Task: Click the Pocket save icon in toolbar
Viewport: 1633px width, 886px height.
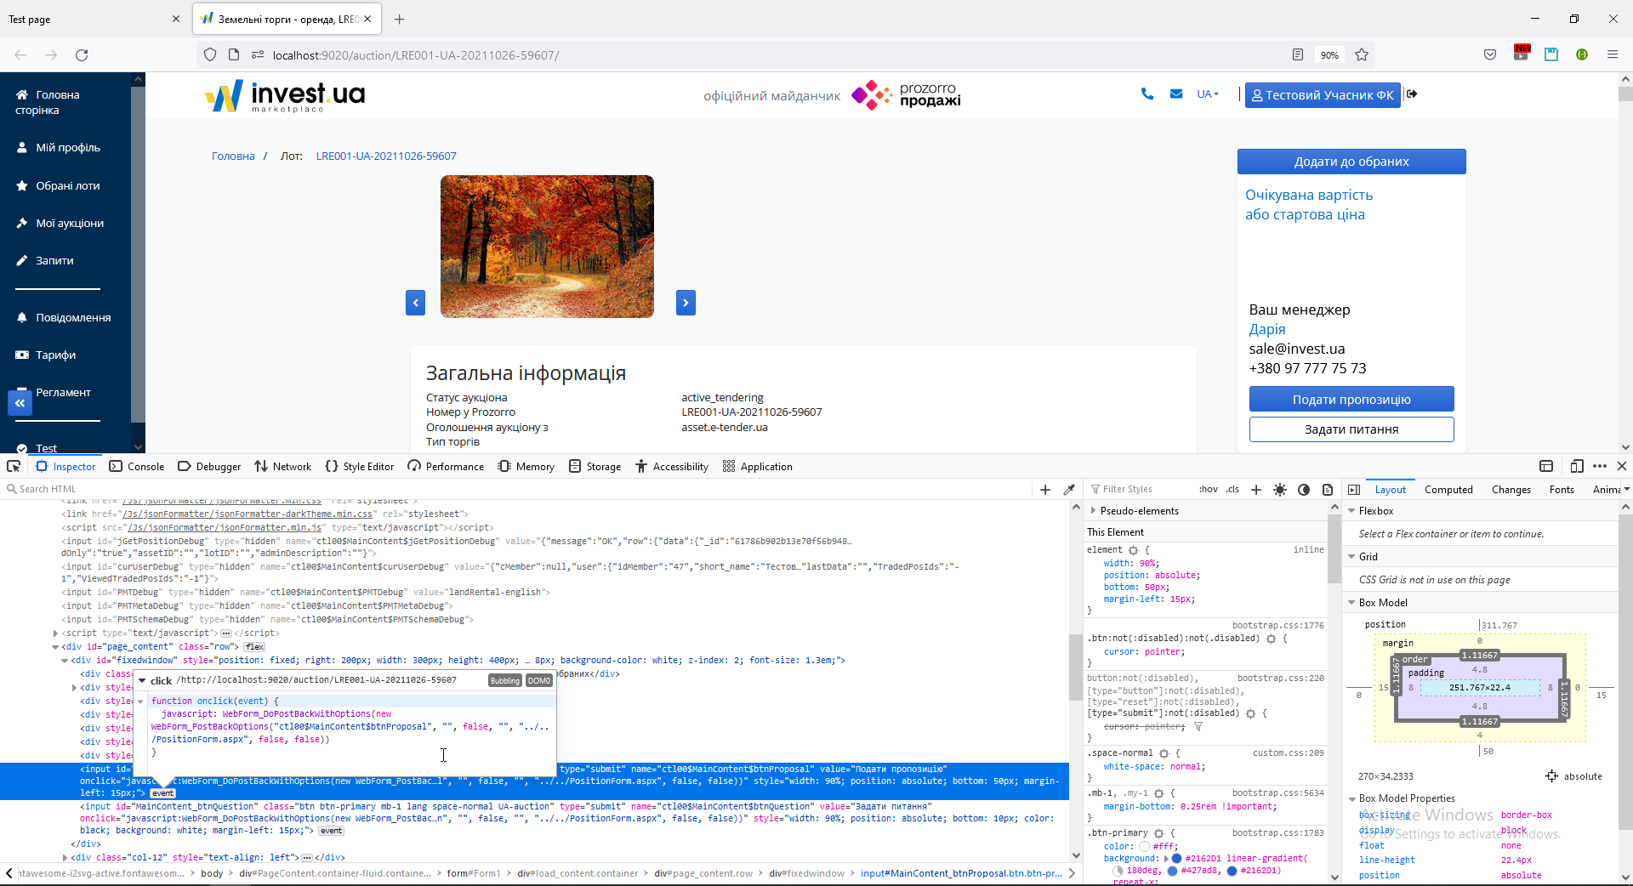Action: point(1490,55)
